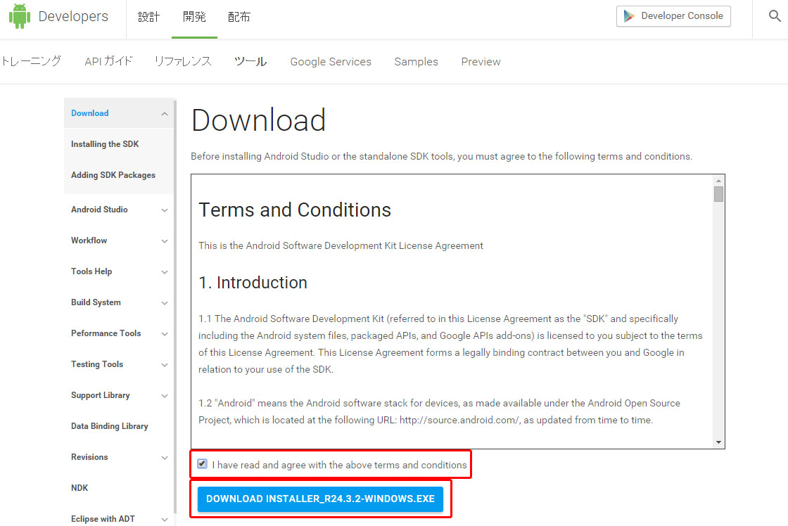Open the ツール section
Image resolution: width=788 pixels, height=526 pixels.
(x=250, y=61)
